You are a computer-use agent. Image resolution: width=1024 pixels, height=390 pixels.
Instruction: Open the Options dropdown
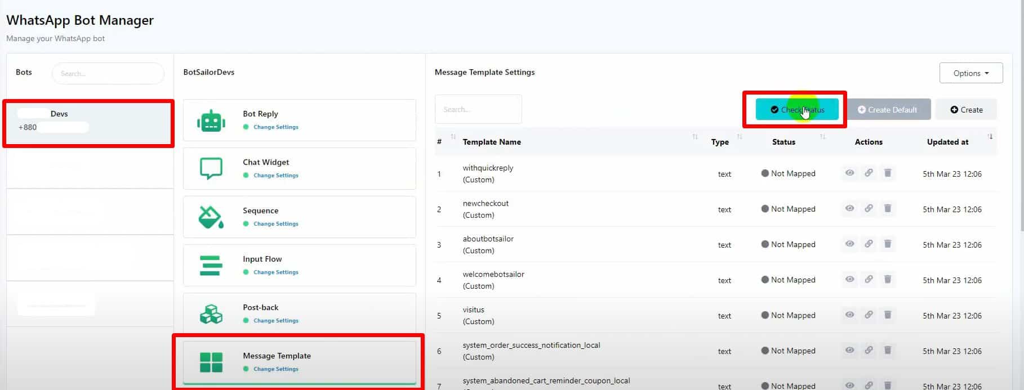970,73
